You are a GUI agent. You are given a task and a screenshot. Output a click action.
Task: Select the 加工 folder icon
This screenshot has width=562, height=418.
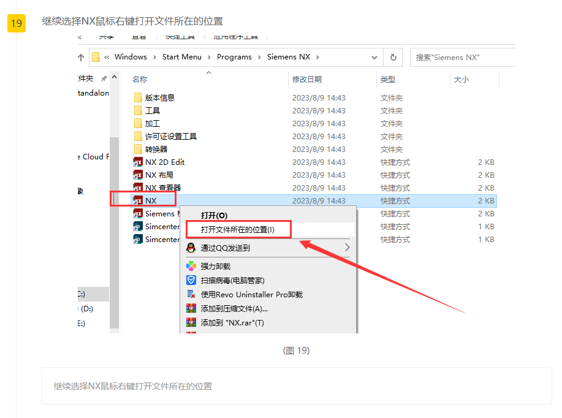pos(138,123)
